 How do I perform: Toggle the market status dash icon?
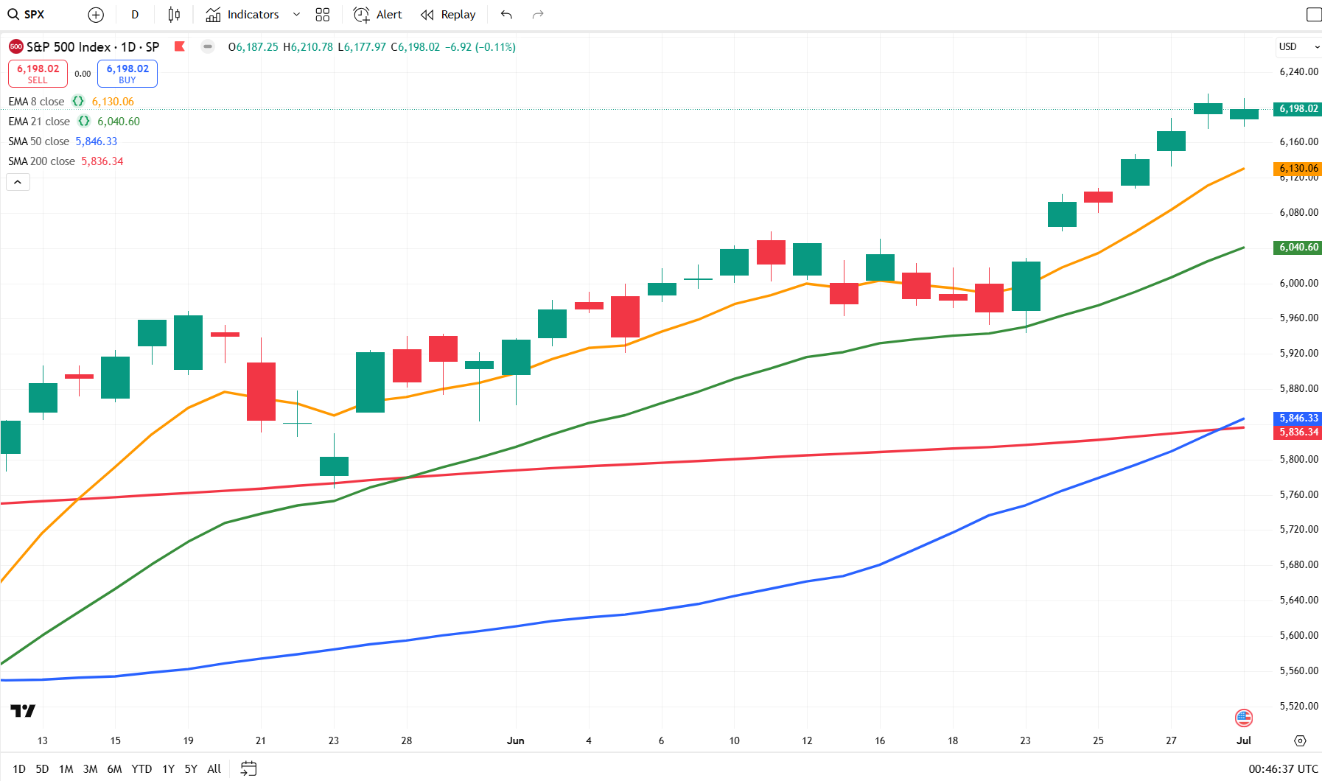pyautogui.click(x=209, y=46)
